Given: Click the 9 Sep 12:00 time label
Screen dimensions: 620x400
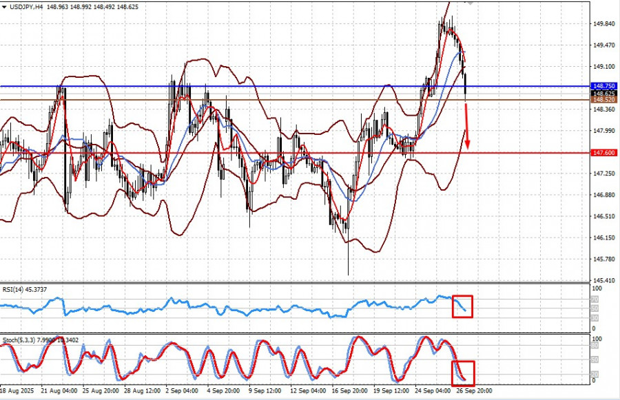Looking at the screenshot, I should [x=265, y=391].
